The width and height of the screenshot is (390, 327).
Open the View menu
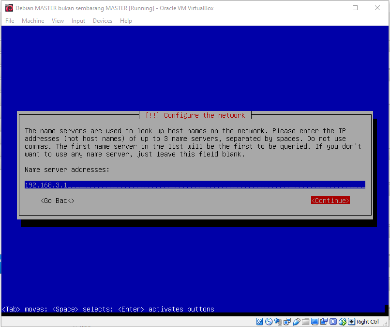click(58, 21)
